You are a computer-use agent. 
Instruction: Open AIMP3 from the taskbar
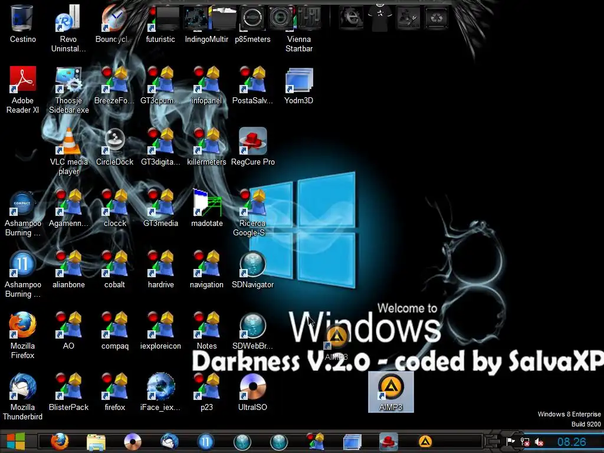tap(425, 442)
